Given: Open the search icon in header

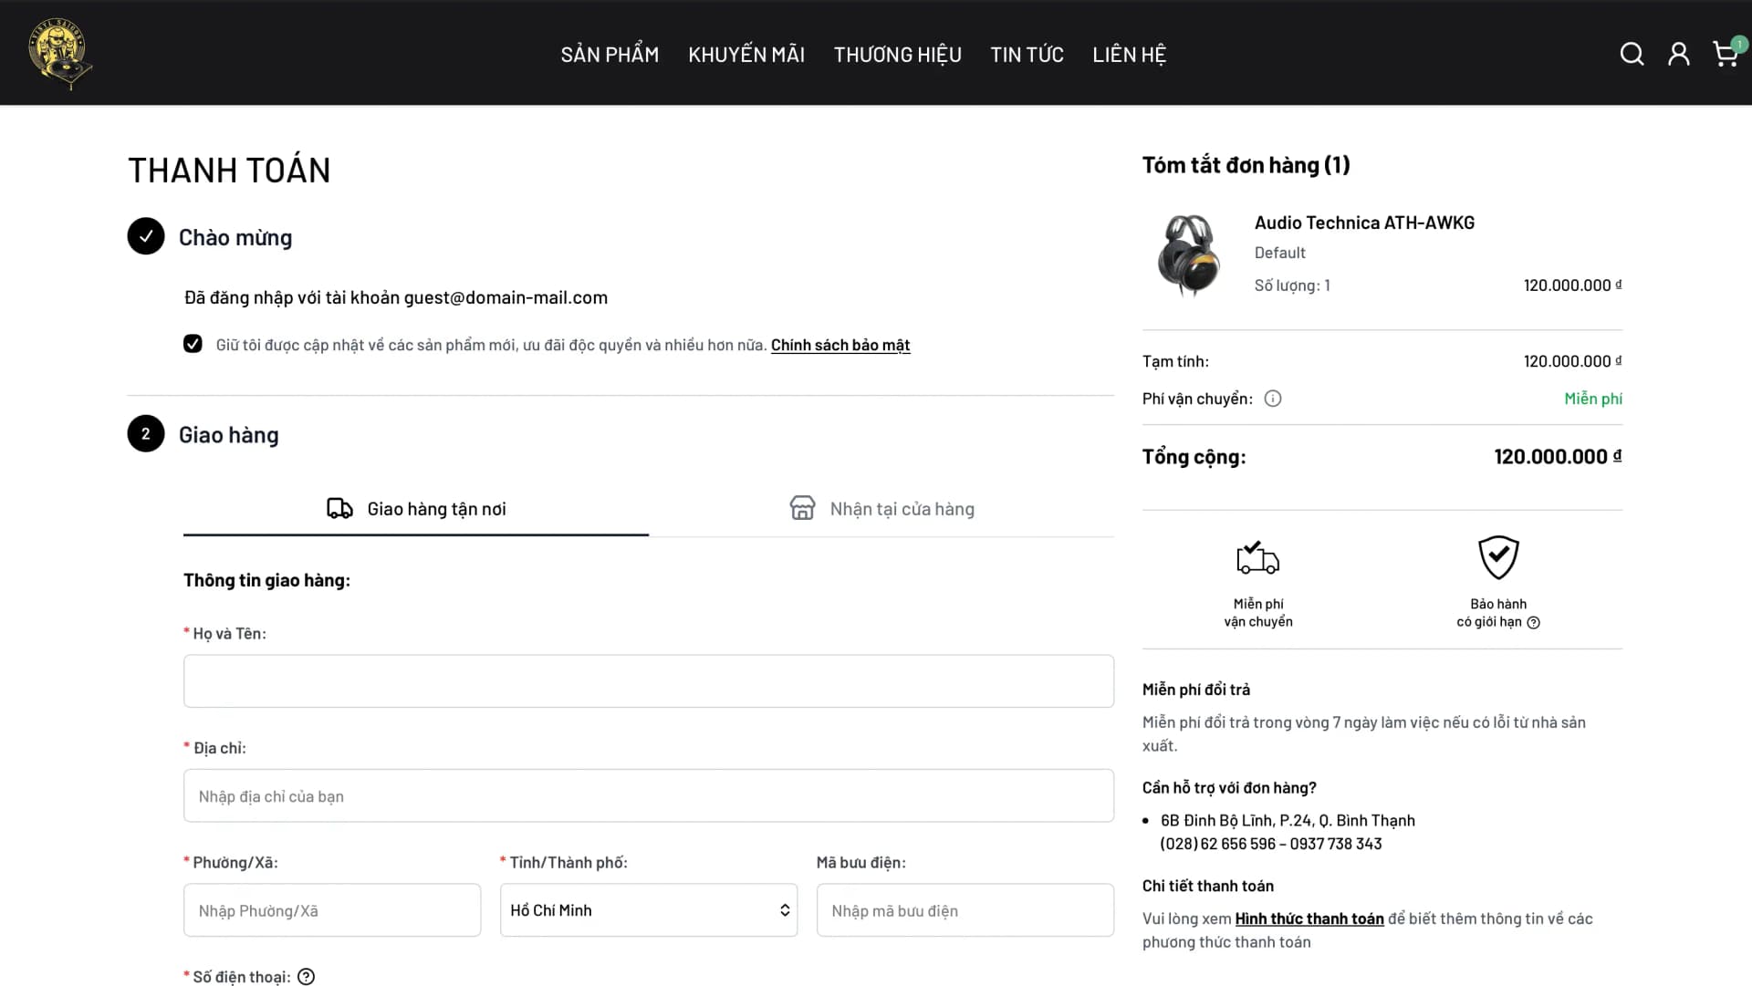Looking at the screenshot, I should 1632,55.
